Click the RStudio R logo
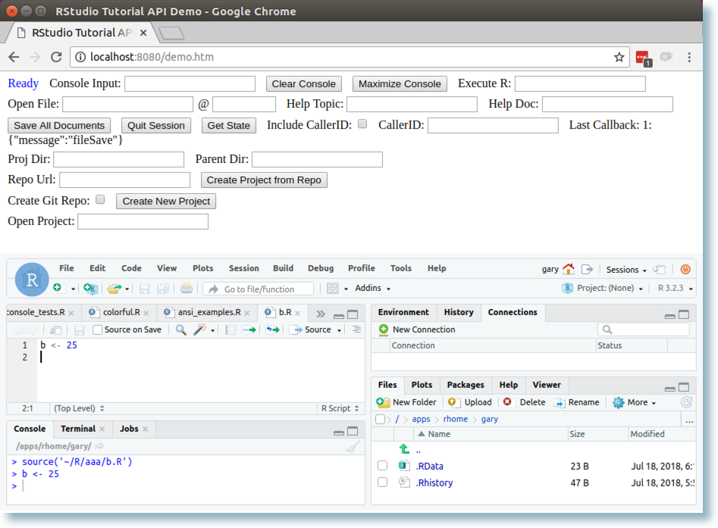This screenshot has height=528, width=718. [32, 280]
